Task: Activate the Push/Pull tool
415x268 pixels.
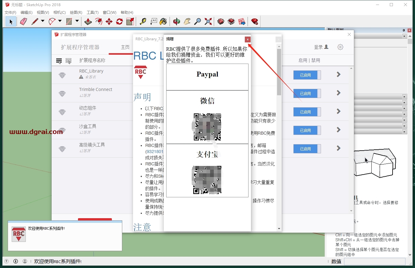Action: click(x=88, y=22)
